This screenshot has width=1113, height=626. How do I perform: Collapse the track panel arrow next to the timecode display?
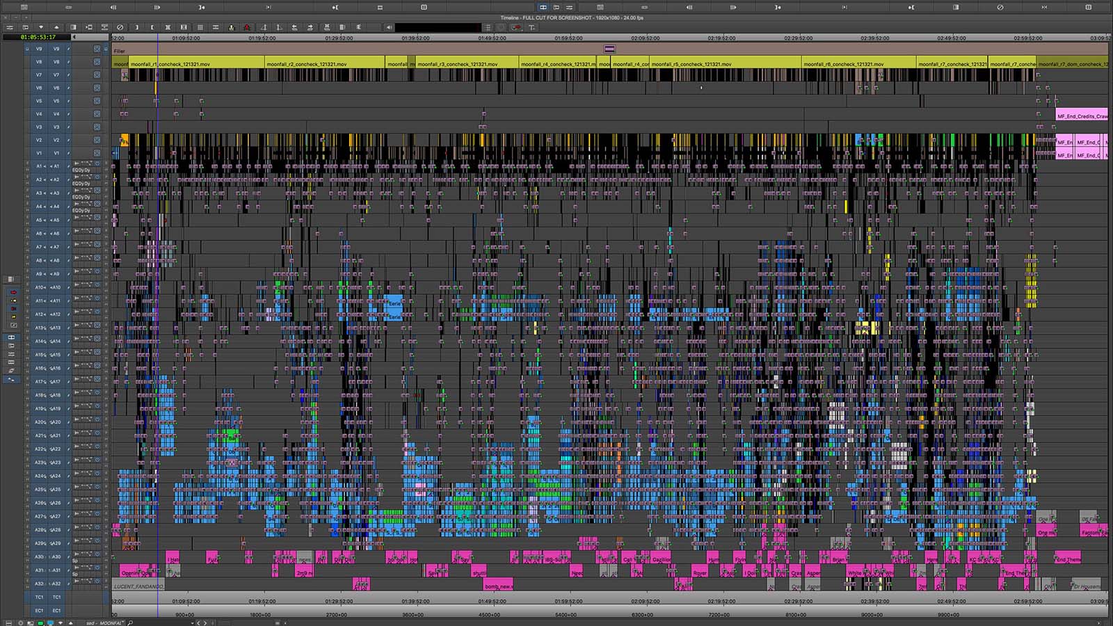coord(75,37)
